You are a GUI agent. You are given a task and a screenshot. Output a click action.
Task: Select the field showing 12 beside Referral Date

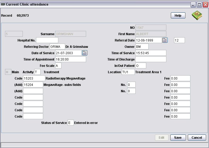(x=179, y=40)
